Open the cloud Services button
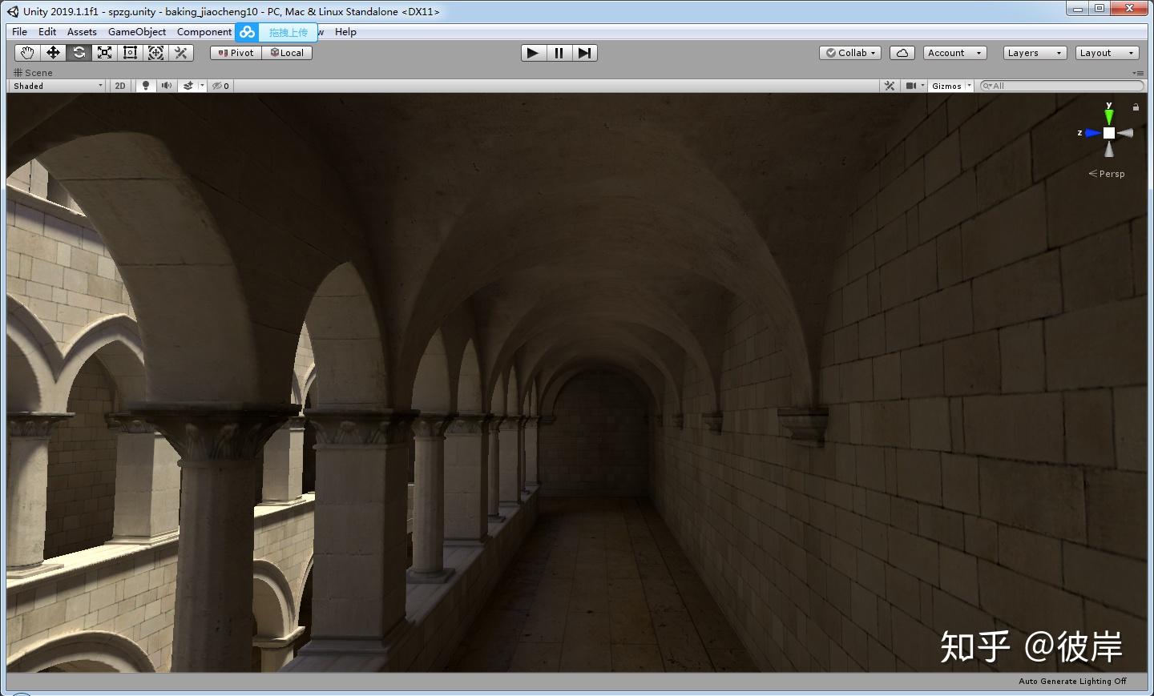 [902, 53]
